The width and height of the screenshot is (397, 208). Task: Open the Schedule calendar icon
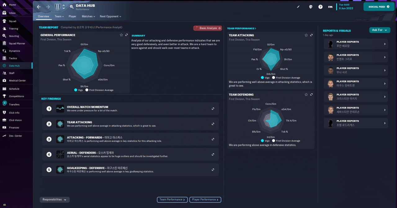point(4,89)
